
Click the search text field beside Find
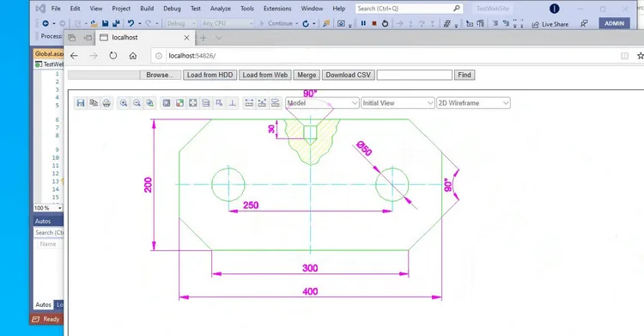[415, 75]
